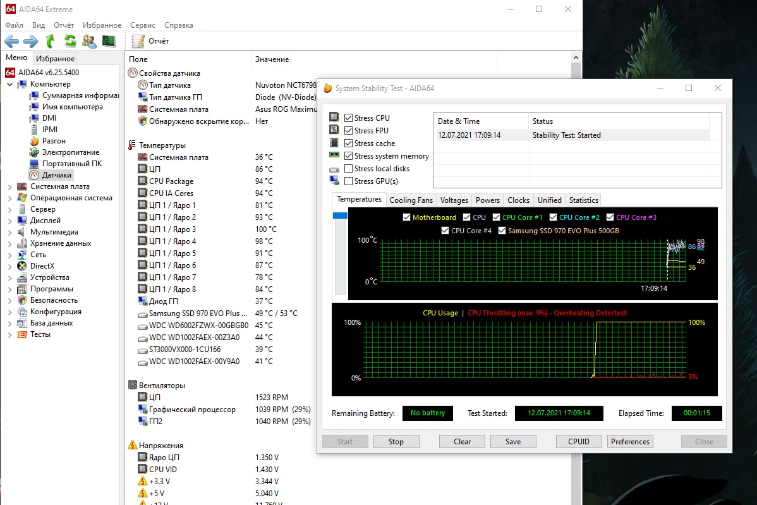The height and width of the screenshot is (505, 757).
Task: Click the Clear button
Action: [x=462, y=441]
